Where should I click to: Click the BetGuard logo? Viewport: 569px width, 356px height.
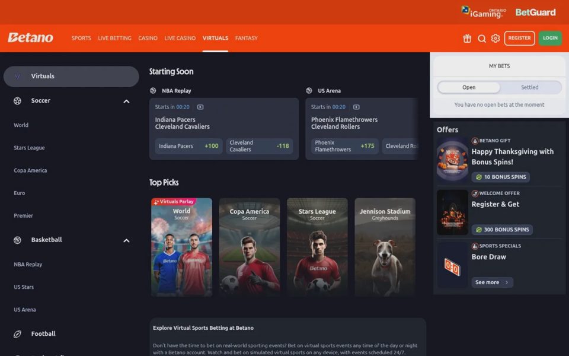535,12
